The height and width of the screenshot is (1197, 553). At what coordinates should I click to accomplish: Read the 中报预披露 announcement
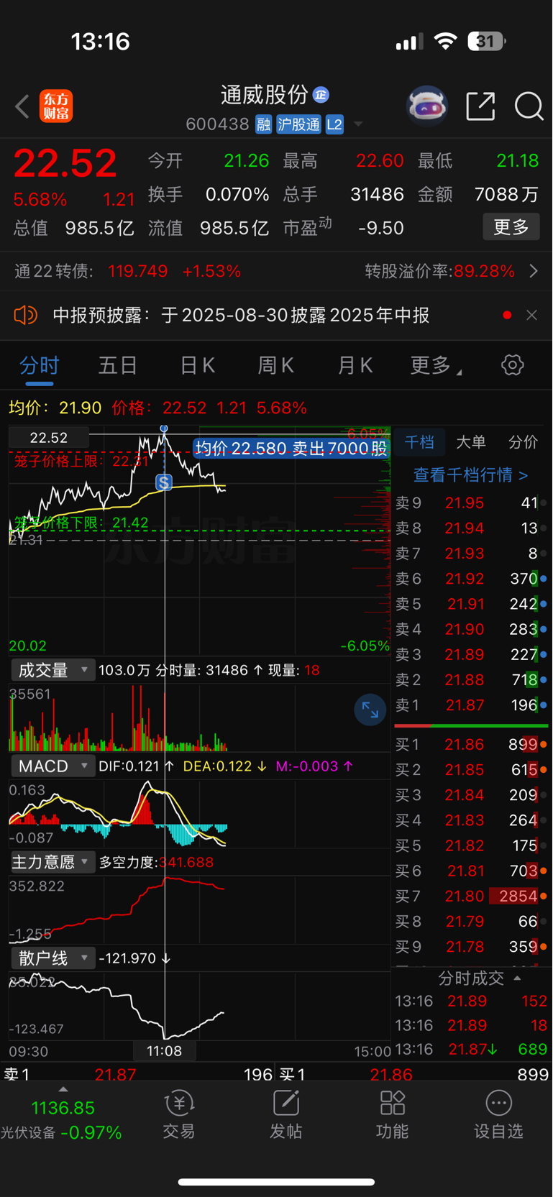(241, 315)
